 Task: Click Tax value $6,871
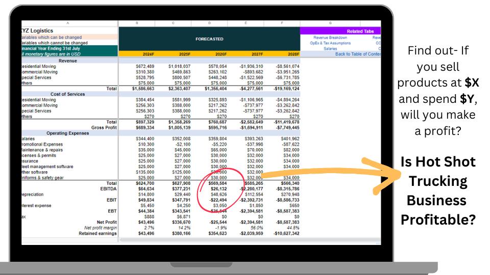point(183,217)
